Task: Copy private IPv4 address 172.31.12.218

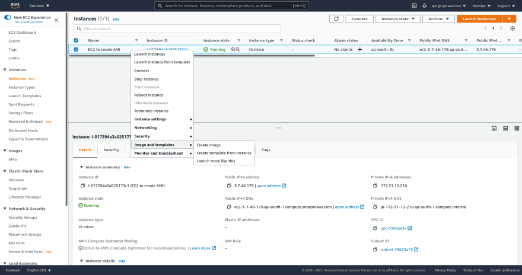Action: [375, 186]
